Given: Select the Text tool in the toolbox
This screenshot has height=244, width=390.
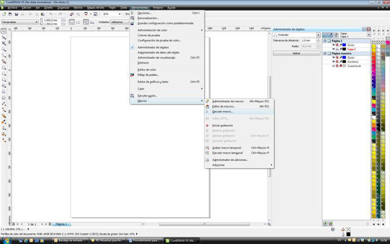Looking at the screenshot, I should 4,90.
